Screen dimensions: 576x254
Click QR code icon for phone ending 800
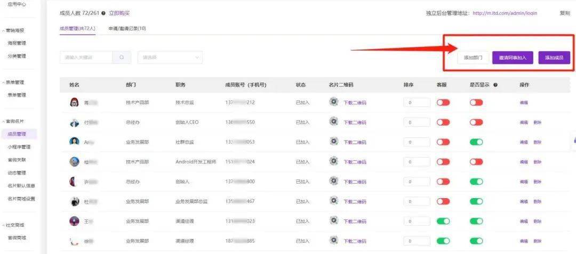coord(333,181)
